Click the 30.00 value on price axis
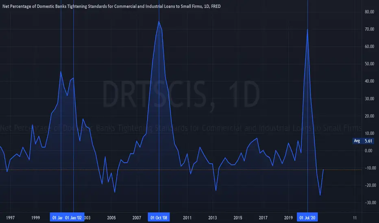The image size is (379, 223). [369, 99]
